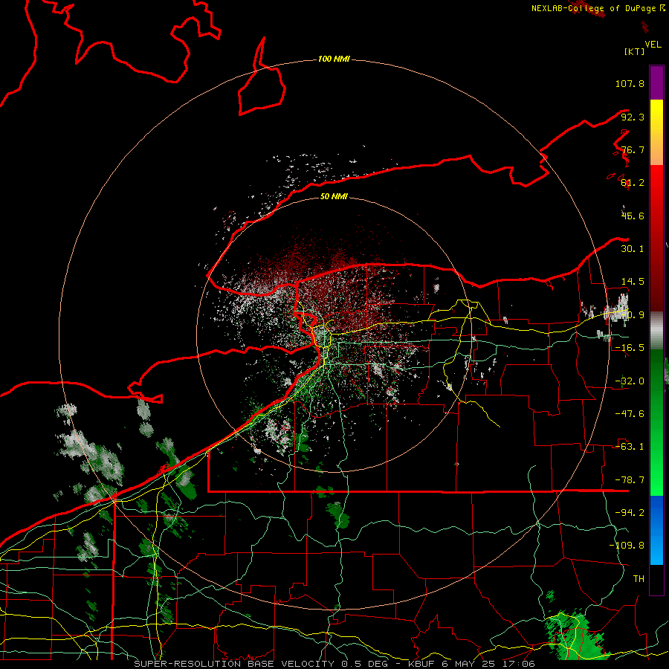
Task: Click the TH label on the legend
Action: point(639,579)
